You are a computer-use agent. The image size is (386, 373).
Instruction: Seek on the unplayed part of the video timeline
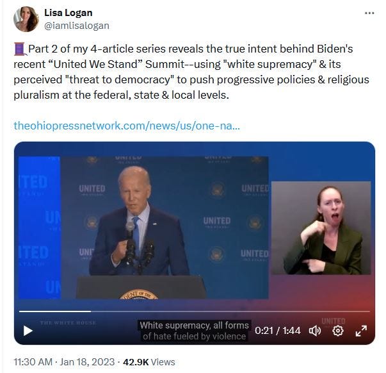(x=230, y=311)
